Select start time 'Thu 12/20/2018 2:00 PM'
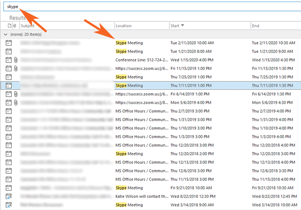301x210 pixels. coord(192,154)
